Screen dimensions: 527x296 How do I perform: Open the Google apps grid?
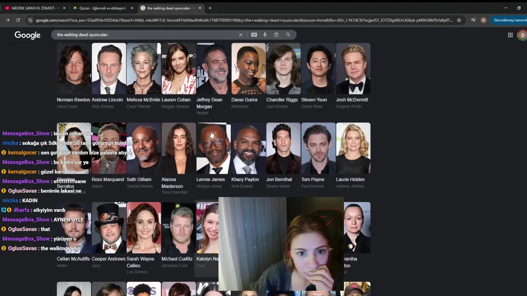click(x=510, y=35)
